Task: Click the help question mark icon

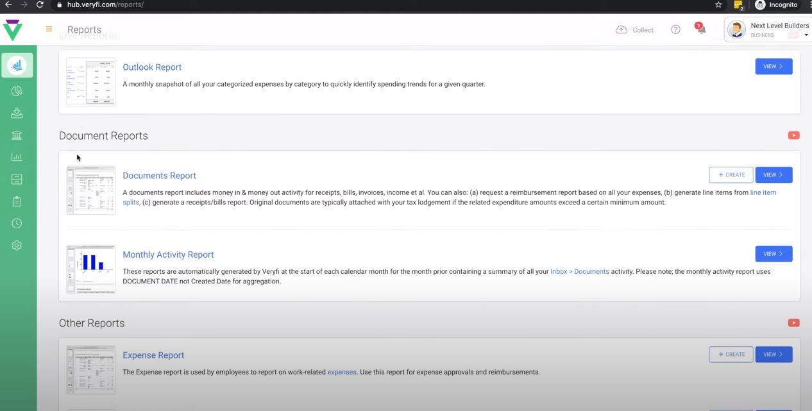Action: point(675,29)
